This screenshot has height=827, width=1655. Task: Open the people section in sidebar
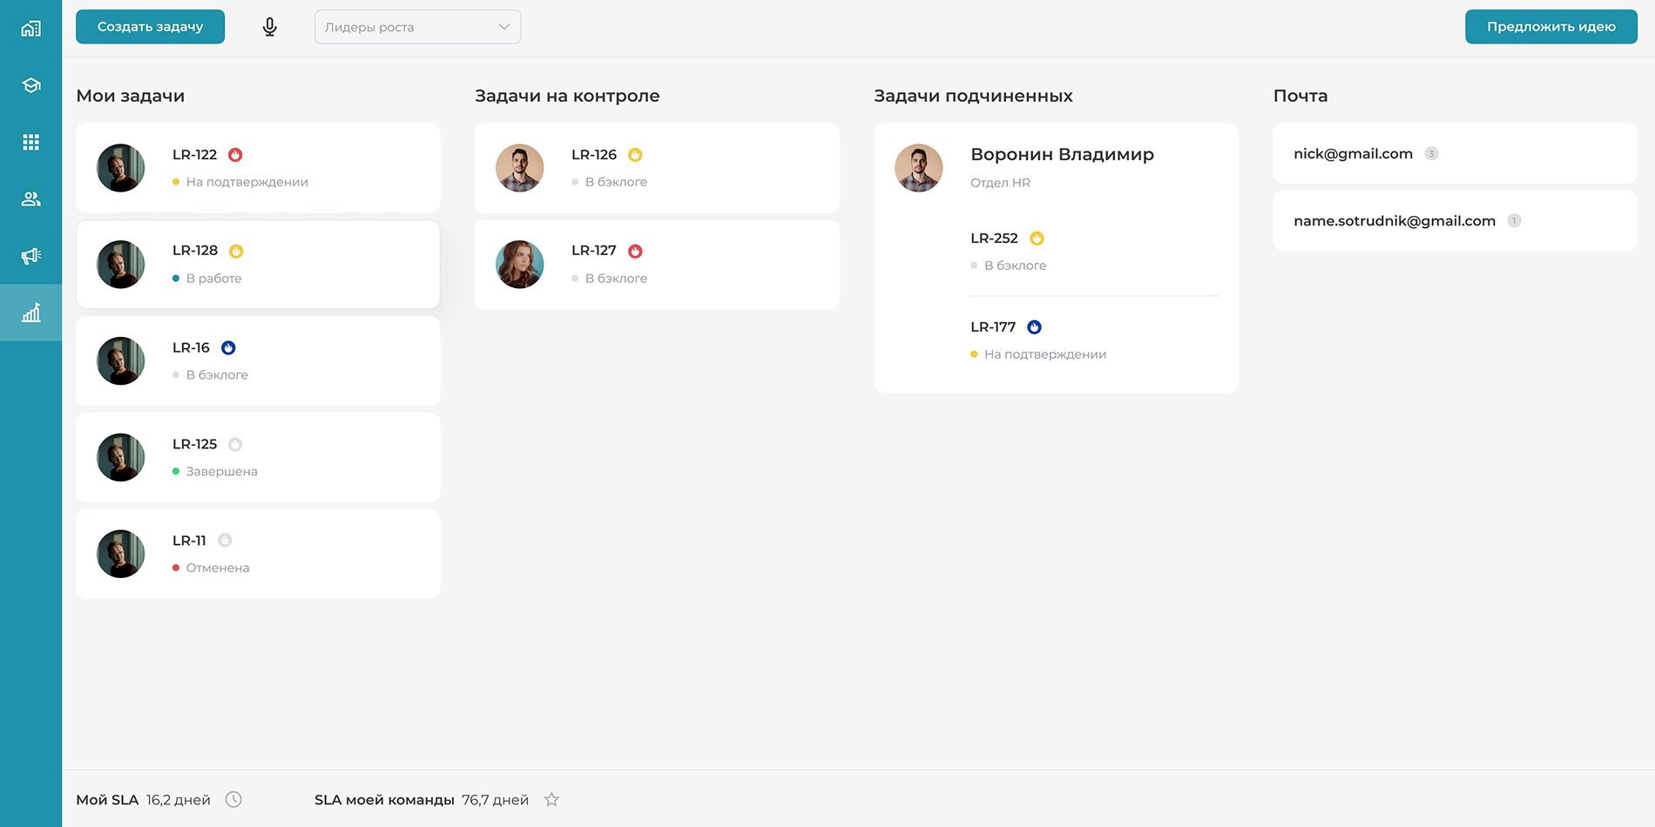click(x=30, y=199)
